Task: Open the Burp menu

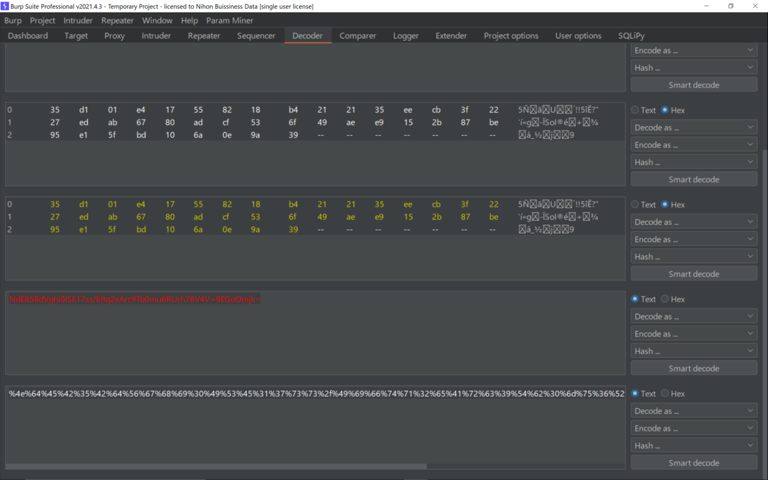Action: click(13, 20)
